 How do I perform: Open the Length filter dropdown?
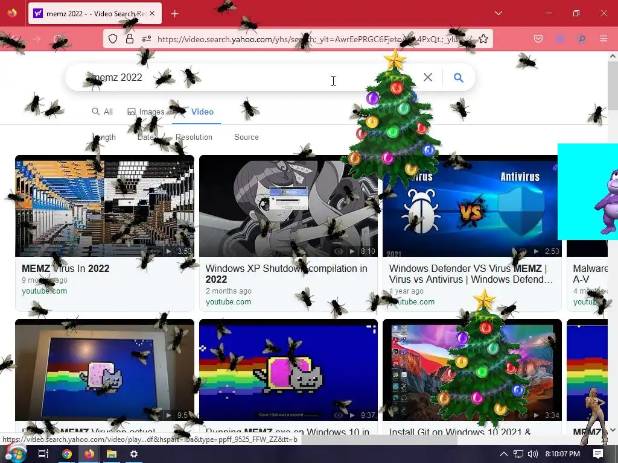pyautogui.click(x=104, y=137)
